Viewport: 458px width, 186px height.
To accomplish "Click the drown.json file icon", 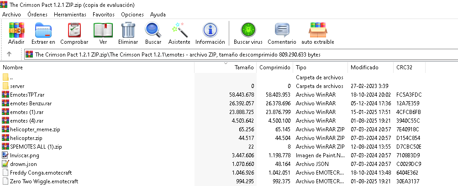I will 5,164.
